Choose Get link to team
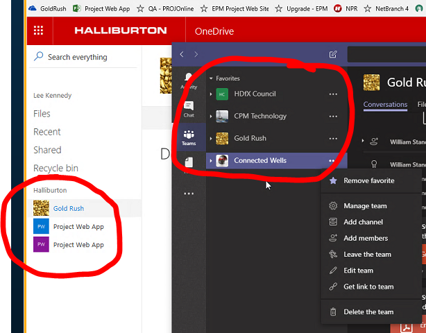Screen dimensions: 426x333 (x=371, y=287)
